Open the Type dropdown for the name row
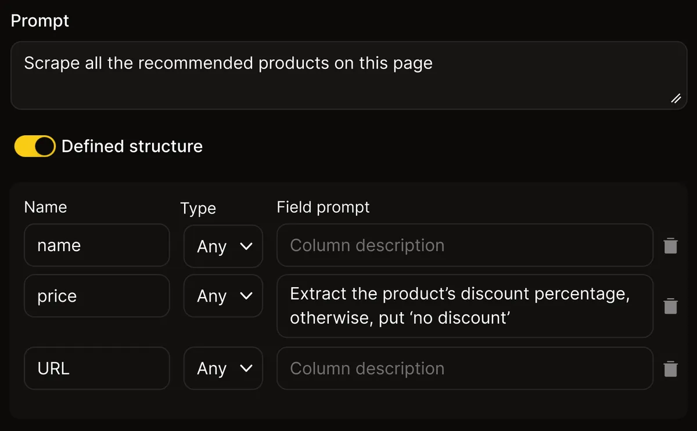 point(224,246)
